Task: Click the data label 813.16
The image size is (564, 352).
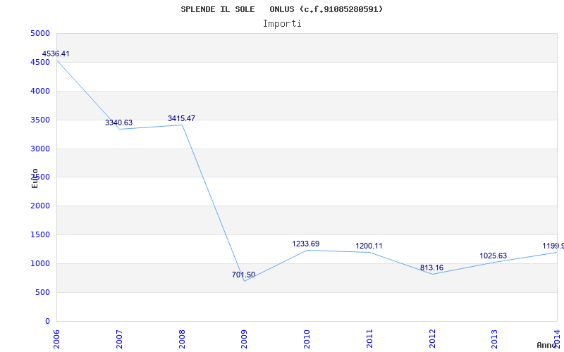Action: point(431,268)
